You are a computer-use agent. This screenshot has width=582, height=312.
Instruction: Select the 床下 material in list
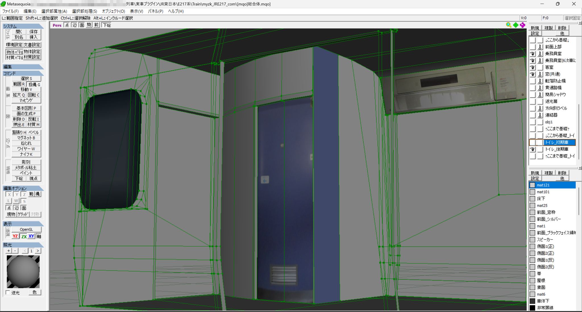tap(552, 199)
